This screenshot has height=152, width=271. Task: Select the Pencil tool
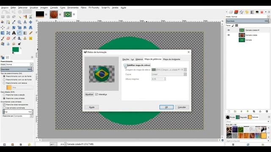pos(30,33)
